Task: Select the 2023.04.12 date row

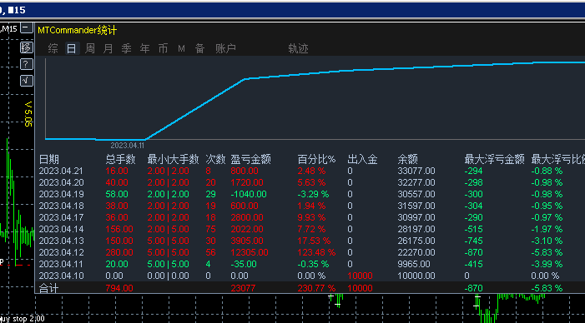Action: 61,252
